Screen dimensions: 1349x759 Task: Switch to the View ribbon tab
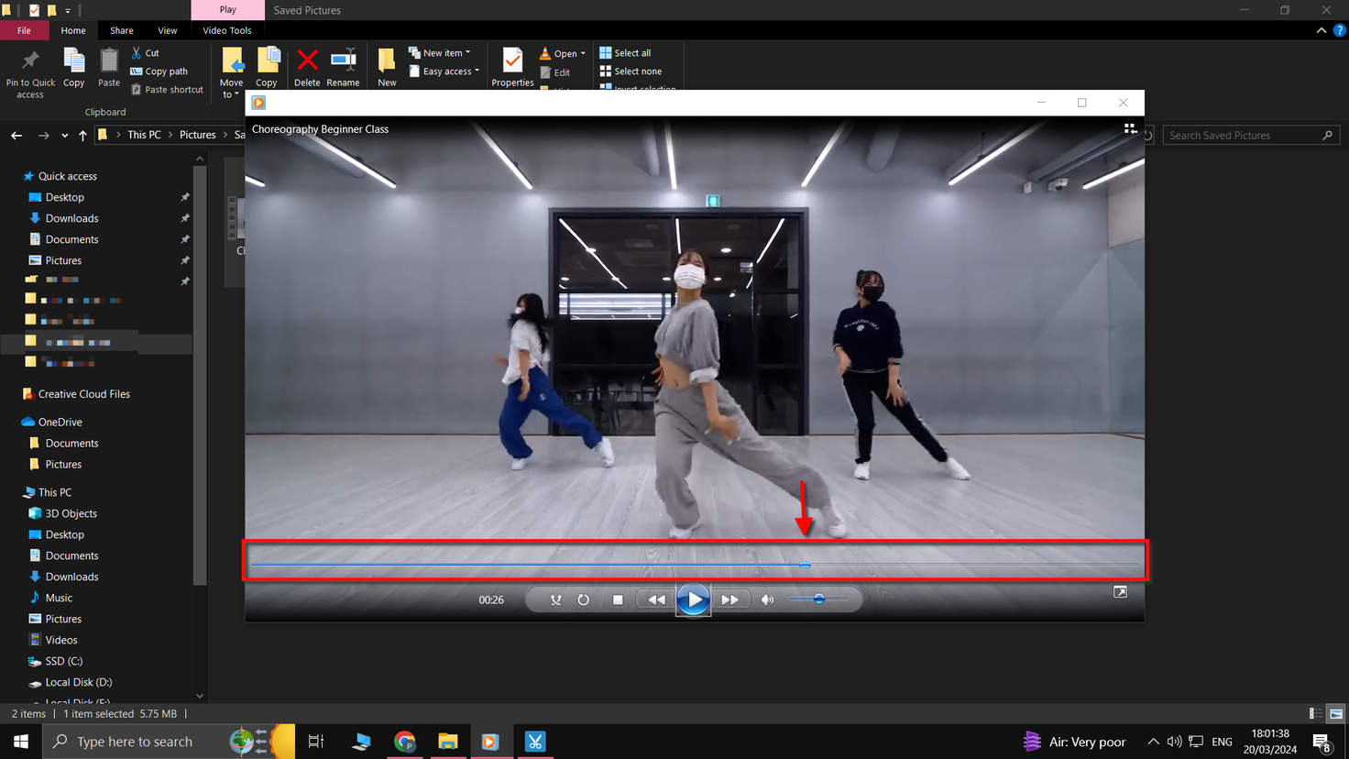168,30
